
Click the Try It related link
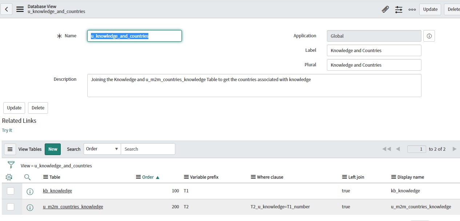point(7,130)
